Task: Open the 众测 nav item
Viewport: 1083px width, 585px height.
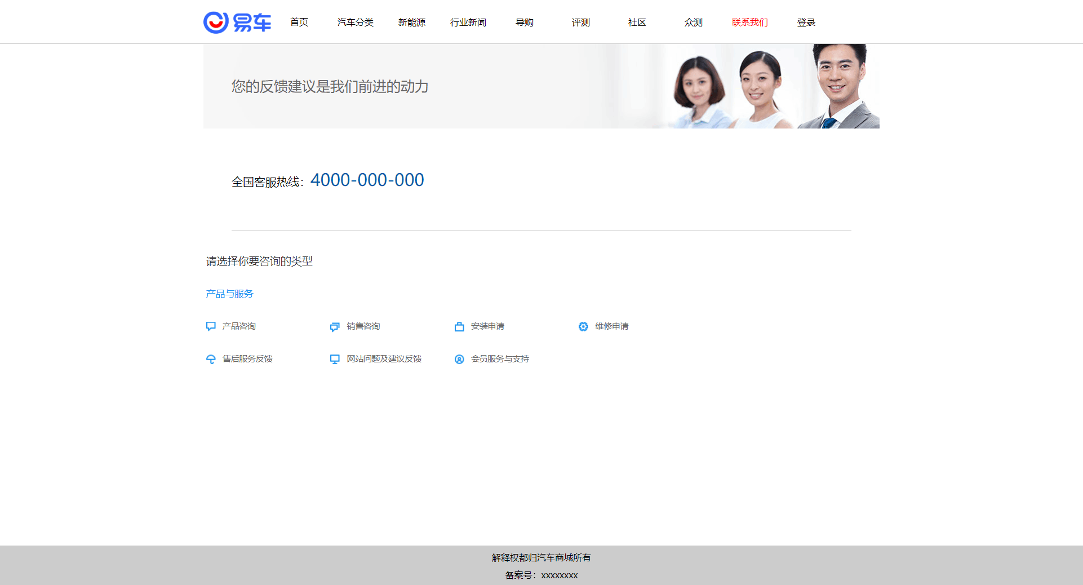Action: [694, 22]
